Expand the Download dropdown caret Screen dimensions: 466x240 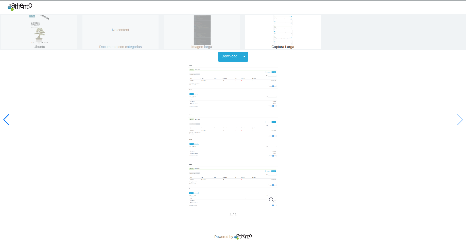pyautogui.click(x=244, y=57)
